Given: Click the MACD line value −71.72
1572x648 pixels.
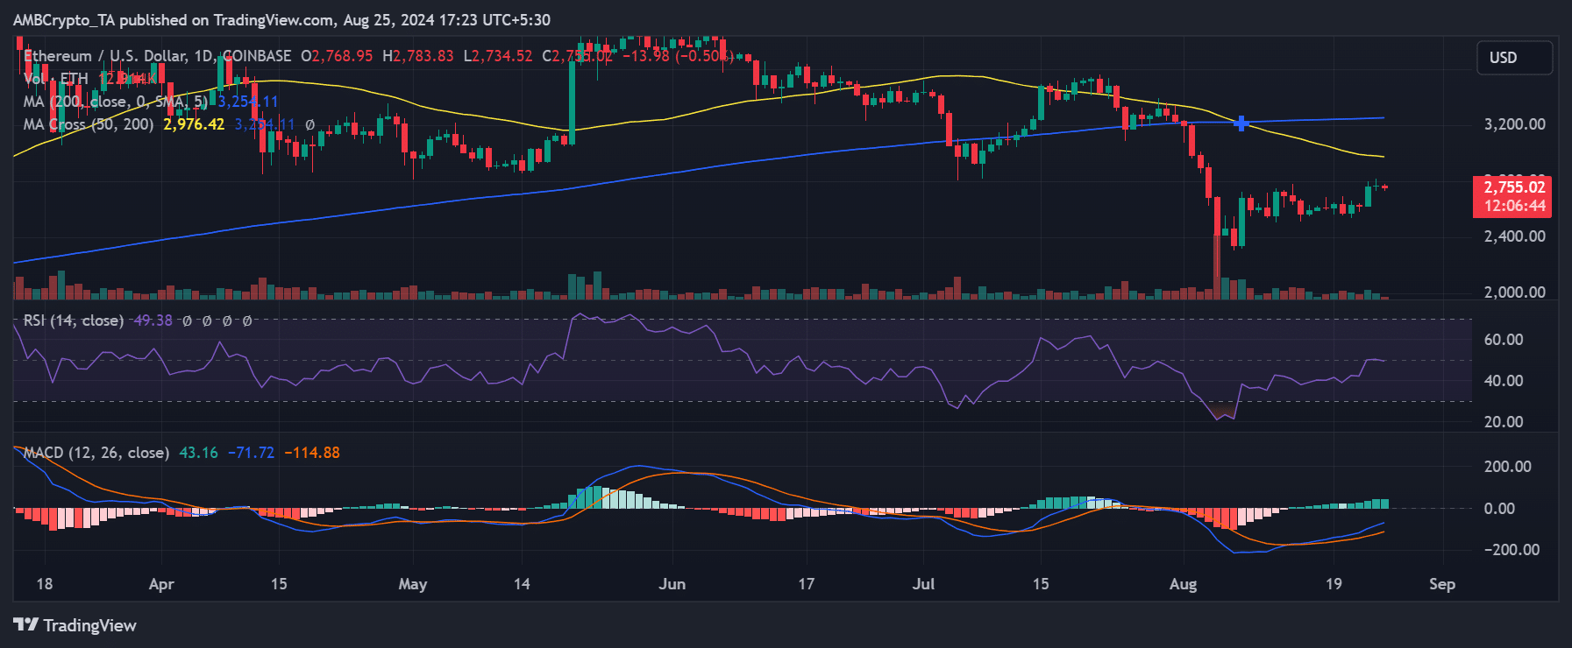Looking at the screenshot, I should pyautogui.click(x=251, y=453).
